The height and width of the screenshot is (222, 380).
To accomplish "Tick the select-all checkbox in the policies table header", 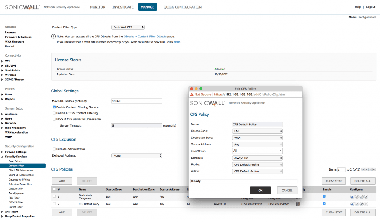I will tap(54, 189).
